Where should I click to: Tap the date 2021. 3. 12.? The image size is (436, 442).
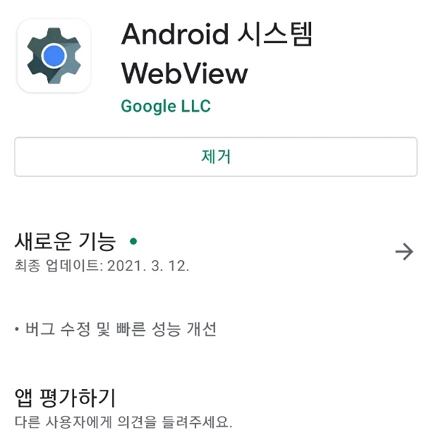pos(148,266)
